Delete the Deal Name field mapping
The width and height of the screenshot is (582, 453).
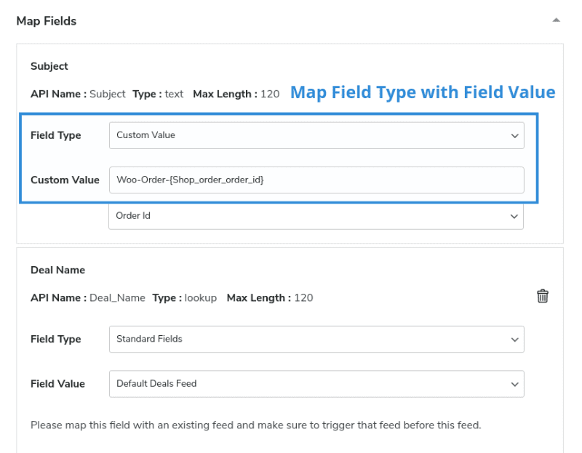(542, 296)
